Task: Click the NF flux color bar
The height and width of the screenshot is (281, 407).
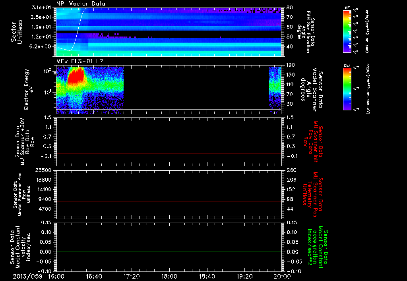Action: [x=347, y=31]
